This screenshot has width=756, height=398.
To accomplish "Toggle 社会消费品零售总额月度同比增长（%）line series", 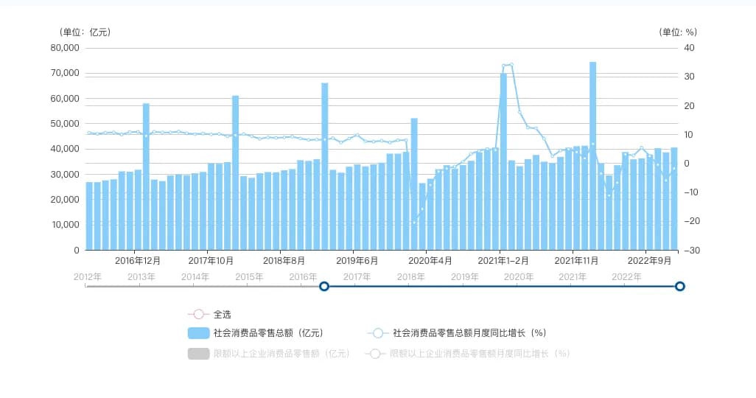I will pos(457,333).
